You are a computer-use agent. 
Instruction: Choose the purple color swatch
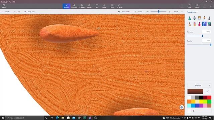tap(201, 105)
